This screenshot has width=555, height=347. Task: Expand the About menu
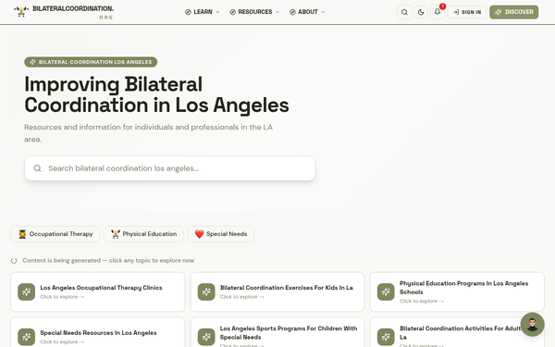tap(307, 12)
